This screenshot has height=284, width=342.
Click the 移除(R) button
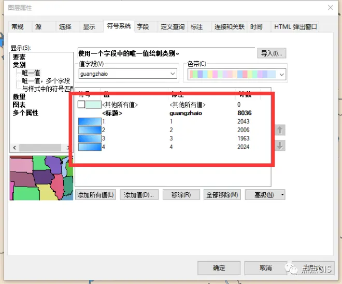click(x=181, y=194)
